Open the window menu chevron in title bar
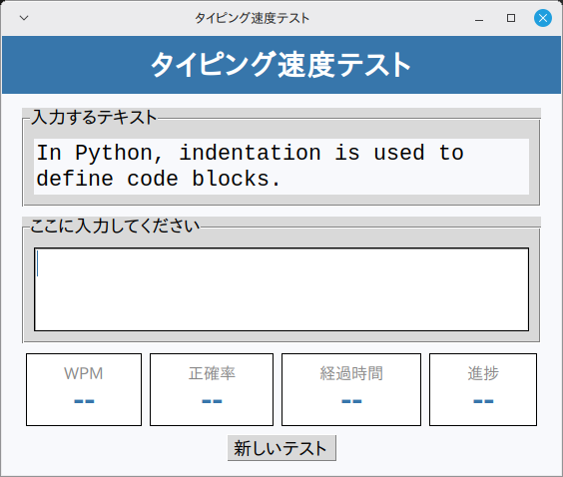This screenshot has width=563, height=477. (24, 18)
